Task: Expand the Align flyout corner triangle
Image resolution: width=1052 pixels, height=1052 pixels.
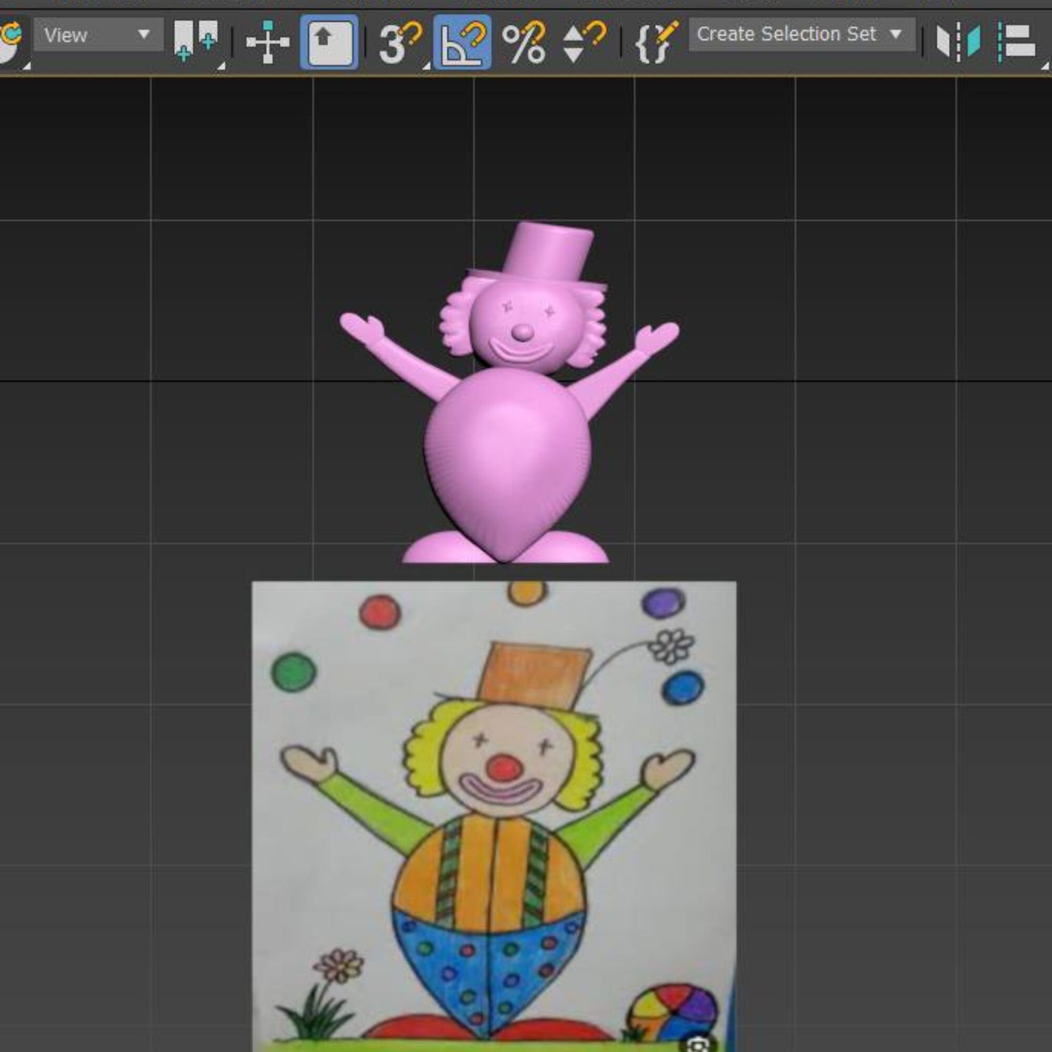Action: (1045, 66)
